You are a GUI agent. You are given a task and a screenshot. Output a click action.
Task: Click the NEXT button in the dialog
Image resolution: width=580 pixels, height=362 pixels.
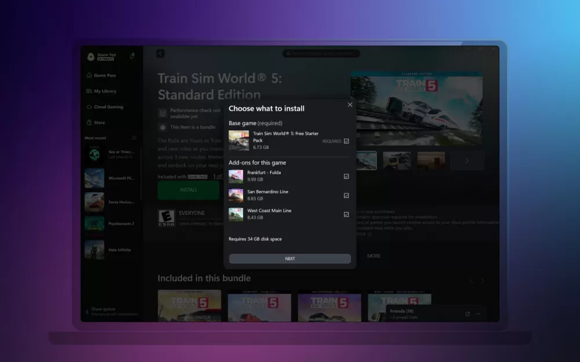290,258
